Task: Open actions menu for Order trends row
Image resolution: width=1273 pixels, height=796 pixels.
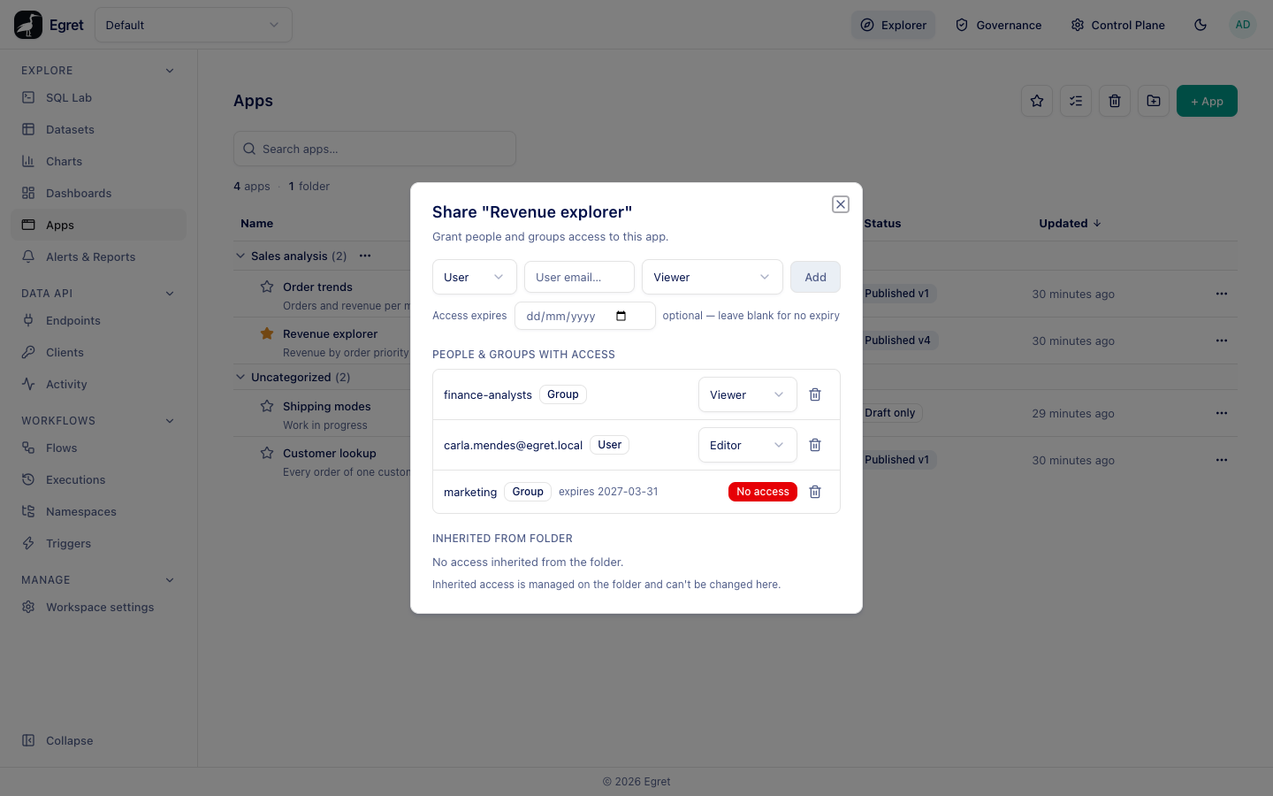Action: pyautogui.click(x=1222, y=294)
